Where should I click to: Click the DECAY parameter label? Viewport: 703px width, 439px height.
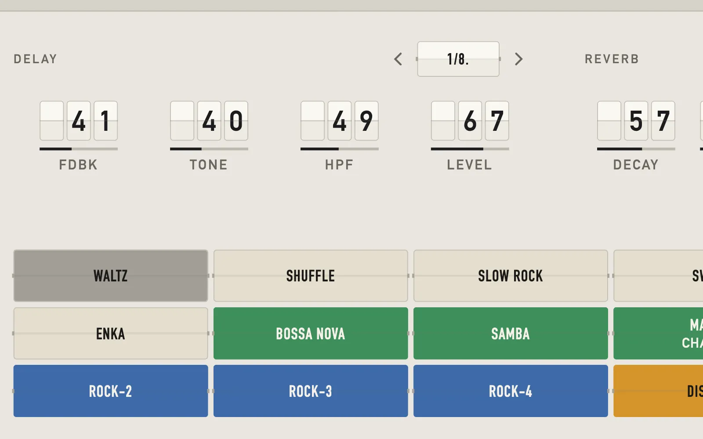click(x=636, y=165)
